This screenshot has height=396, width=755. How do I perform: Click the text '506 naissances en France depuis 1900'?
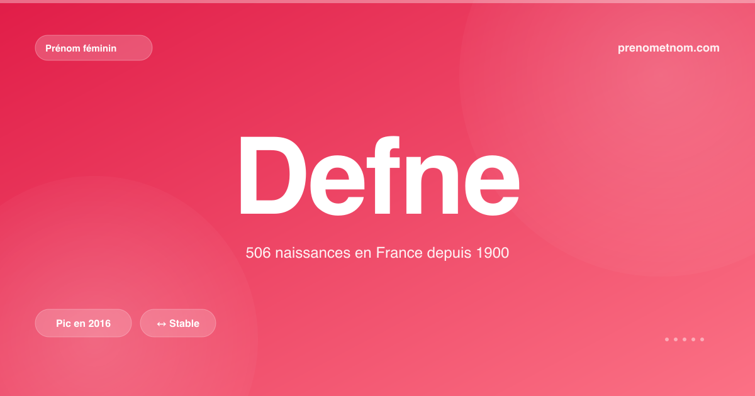[377, 253]
